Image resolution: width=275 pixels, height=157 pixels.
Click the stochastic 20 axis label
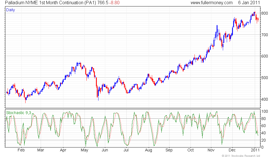pos(263,140)
